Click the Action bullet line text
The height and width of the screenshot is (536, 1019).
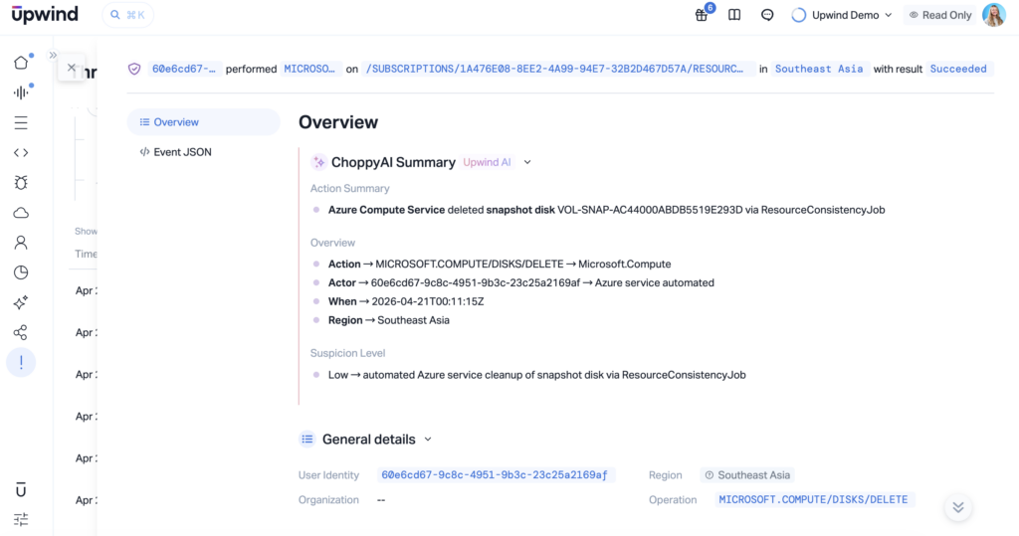click(x=500, y=264)
